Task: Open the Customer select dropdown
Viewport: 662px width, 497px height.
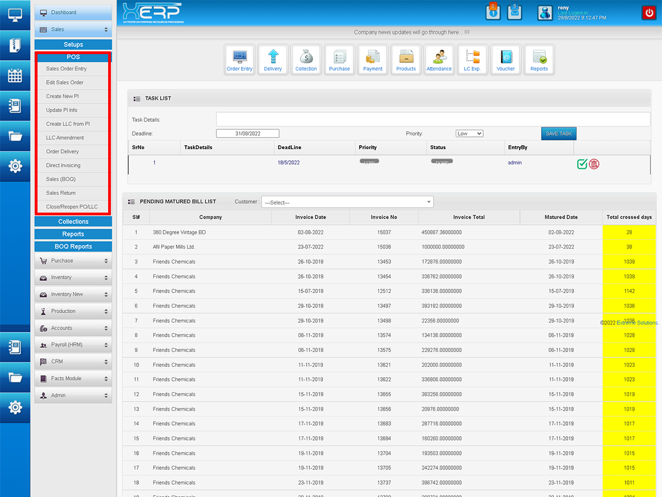Action: point(348,202)
